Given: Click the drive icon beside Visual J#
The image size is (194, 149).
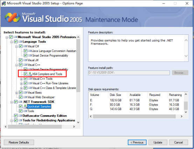Looking at the screenshot, I should [25, 60].
